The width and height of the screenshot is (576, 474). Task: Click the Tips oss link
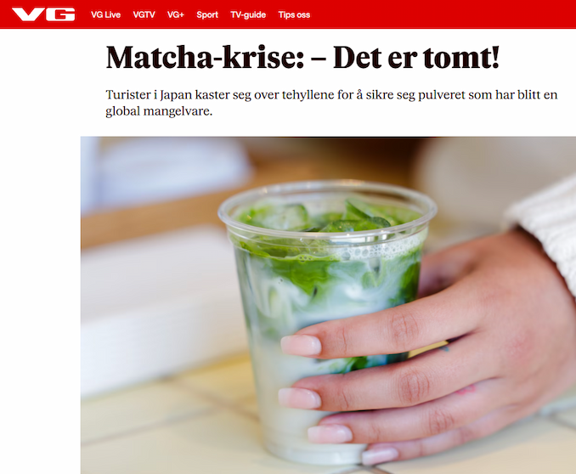[x=294, y=14]
